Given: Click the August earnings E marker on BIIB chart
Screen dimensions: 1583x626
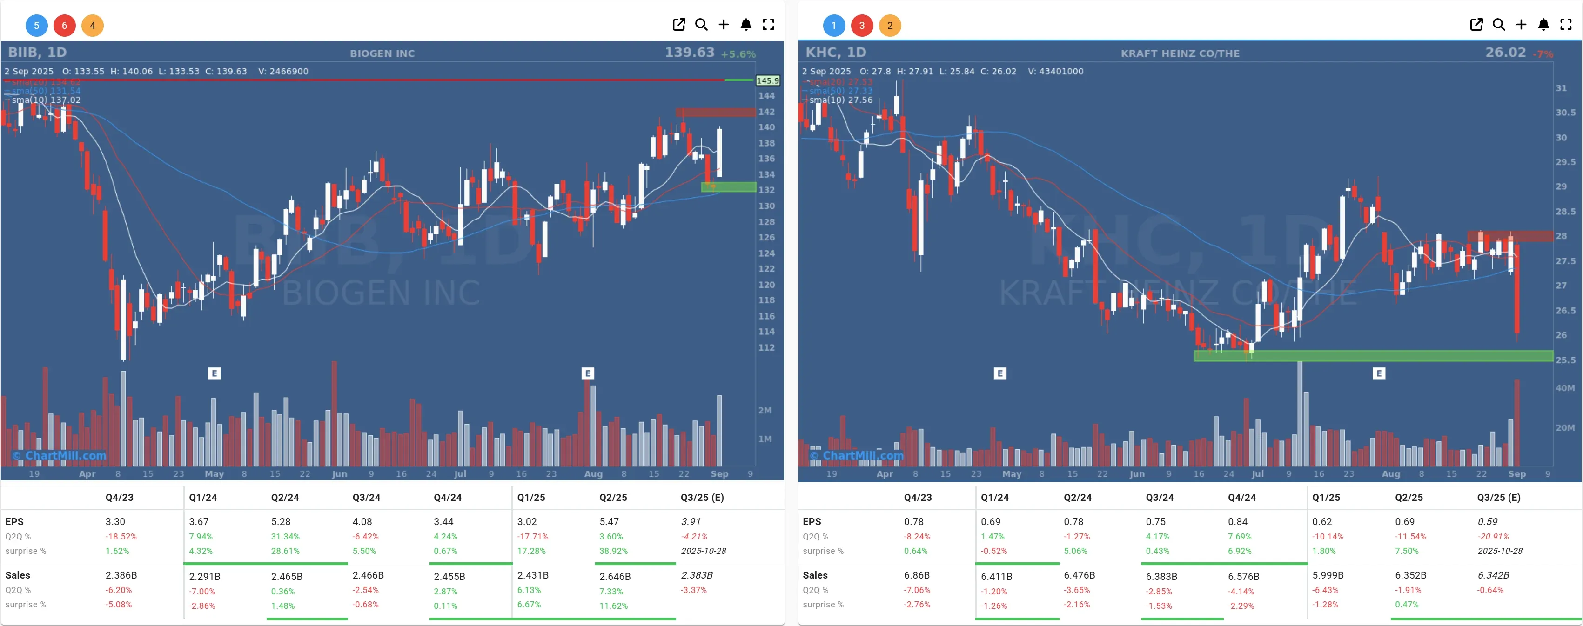Looking at the screenshot, I should click(588, 373).
